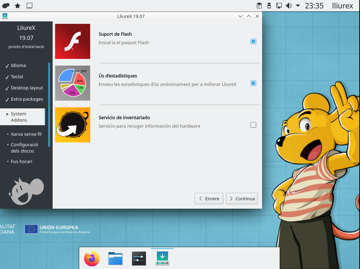Viewport: 360px width, 269px height.
Task: Open system settings from the taskbar
Action: pyautogui.click(x=139, y=258)
